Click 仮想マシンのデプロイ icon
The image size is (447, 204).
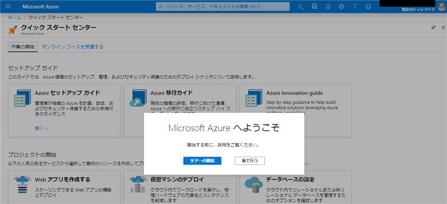[x=138, y=184]
